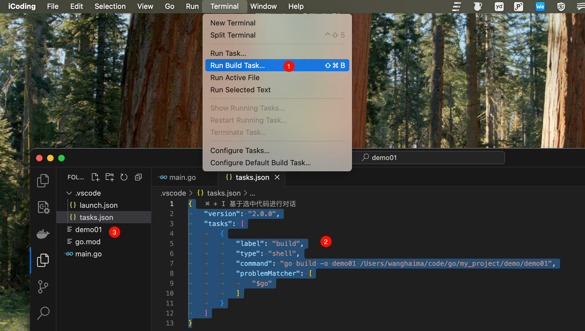Open launch.json in the file tree

[x=98, y=205]
